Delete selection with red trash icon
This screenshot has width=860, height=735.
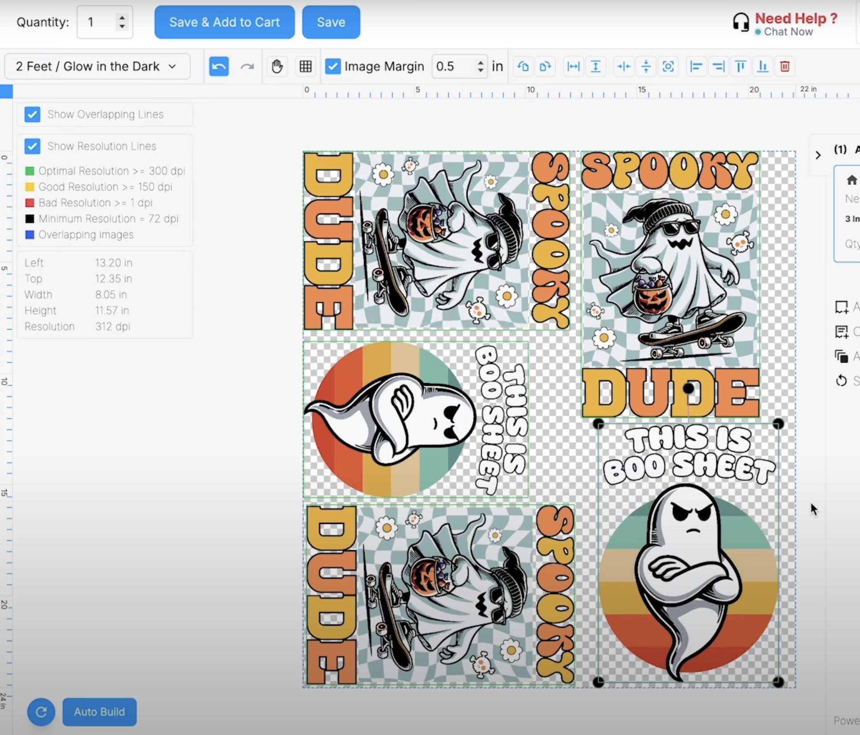point(785,67)
